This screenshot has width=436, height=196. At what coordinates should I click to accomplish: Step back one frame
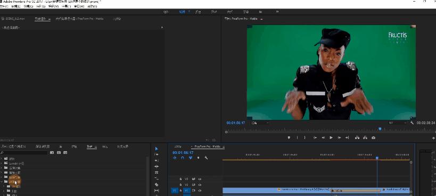coord(323,137)
